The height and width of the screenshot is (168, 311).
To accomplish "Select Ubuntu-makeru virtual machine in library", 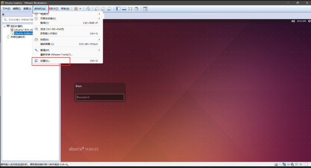I will click(23, 34).
